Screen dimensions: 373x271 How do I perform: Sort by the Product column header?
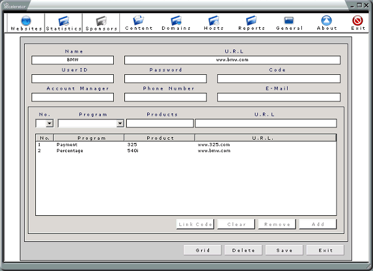pos(160,138)
